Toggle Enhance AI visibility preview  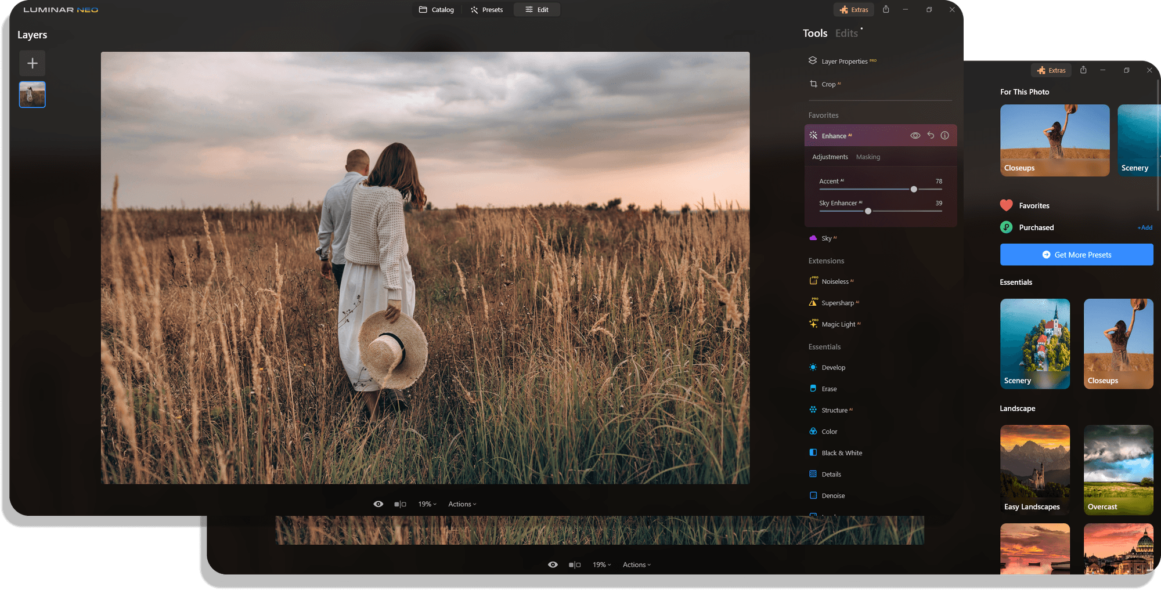(915, 135)
